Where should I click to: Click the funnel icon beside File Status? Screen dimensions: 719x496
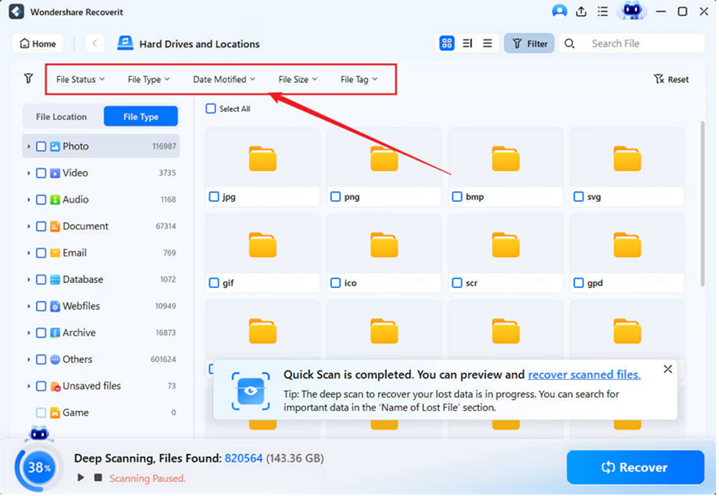(x=29, y=79)
